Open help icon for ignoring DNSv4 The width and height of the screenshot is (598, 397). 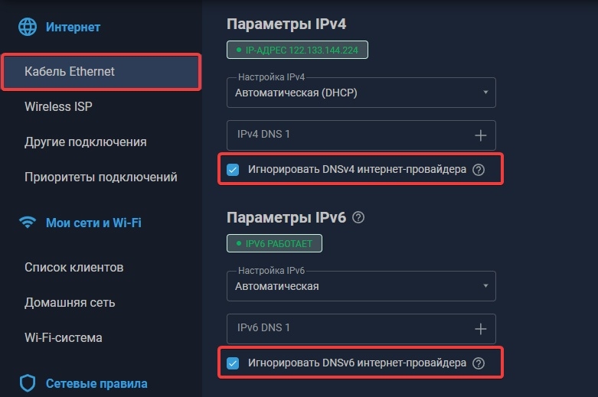[x=479, y=170]
